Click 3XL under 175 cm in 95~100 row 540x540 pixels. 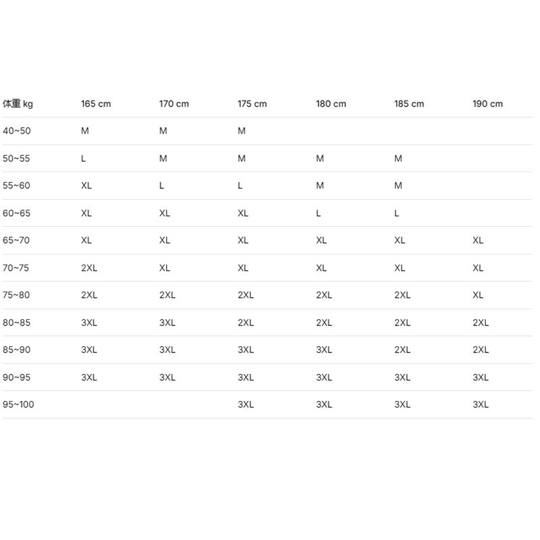click(x=246, y=404)
